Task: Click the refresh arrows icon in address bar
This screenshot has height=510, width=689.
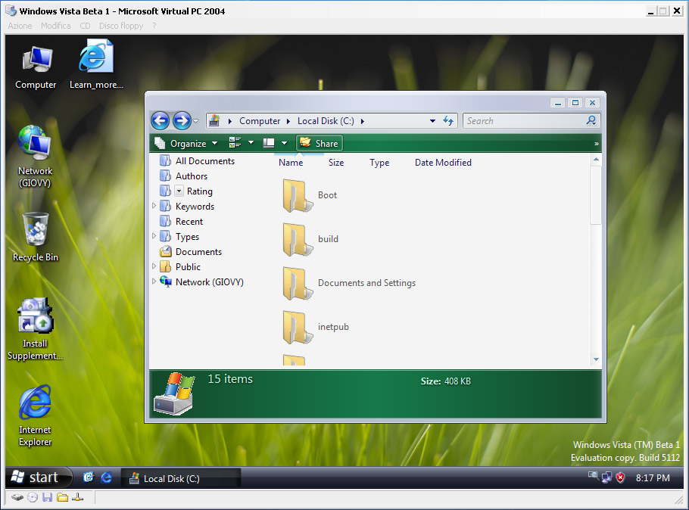Action: (448, 121)
